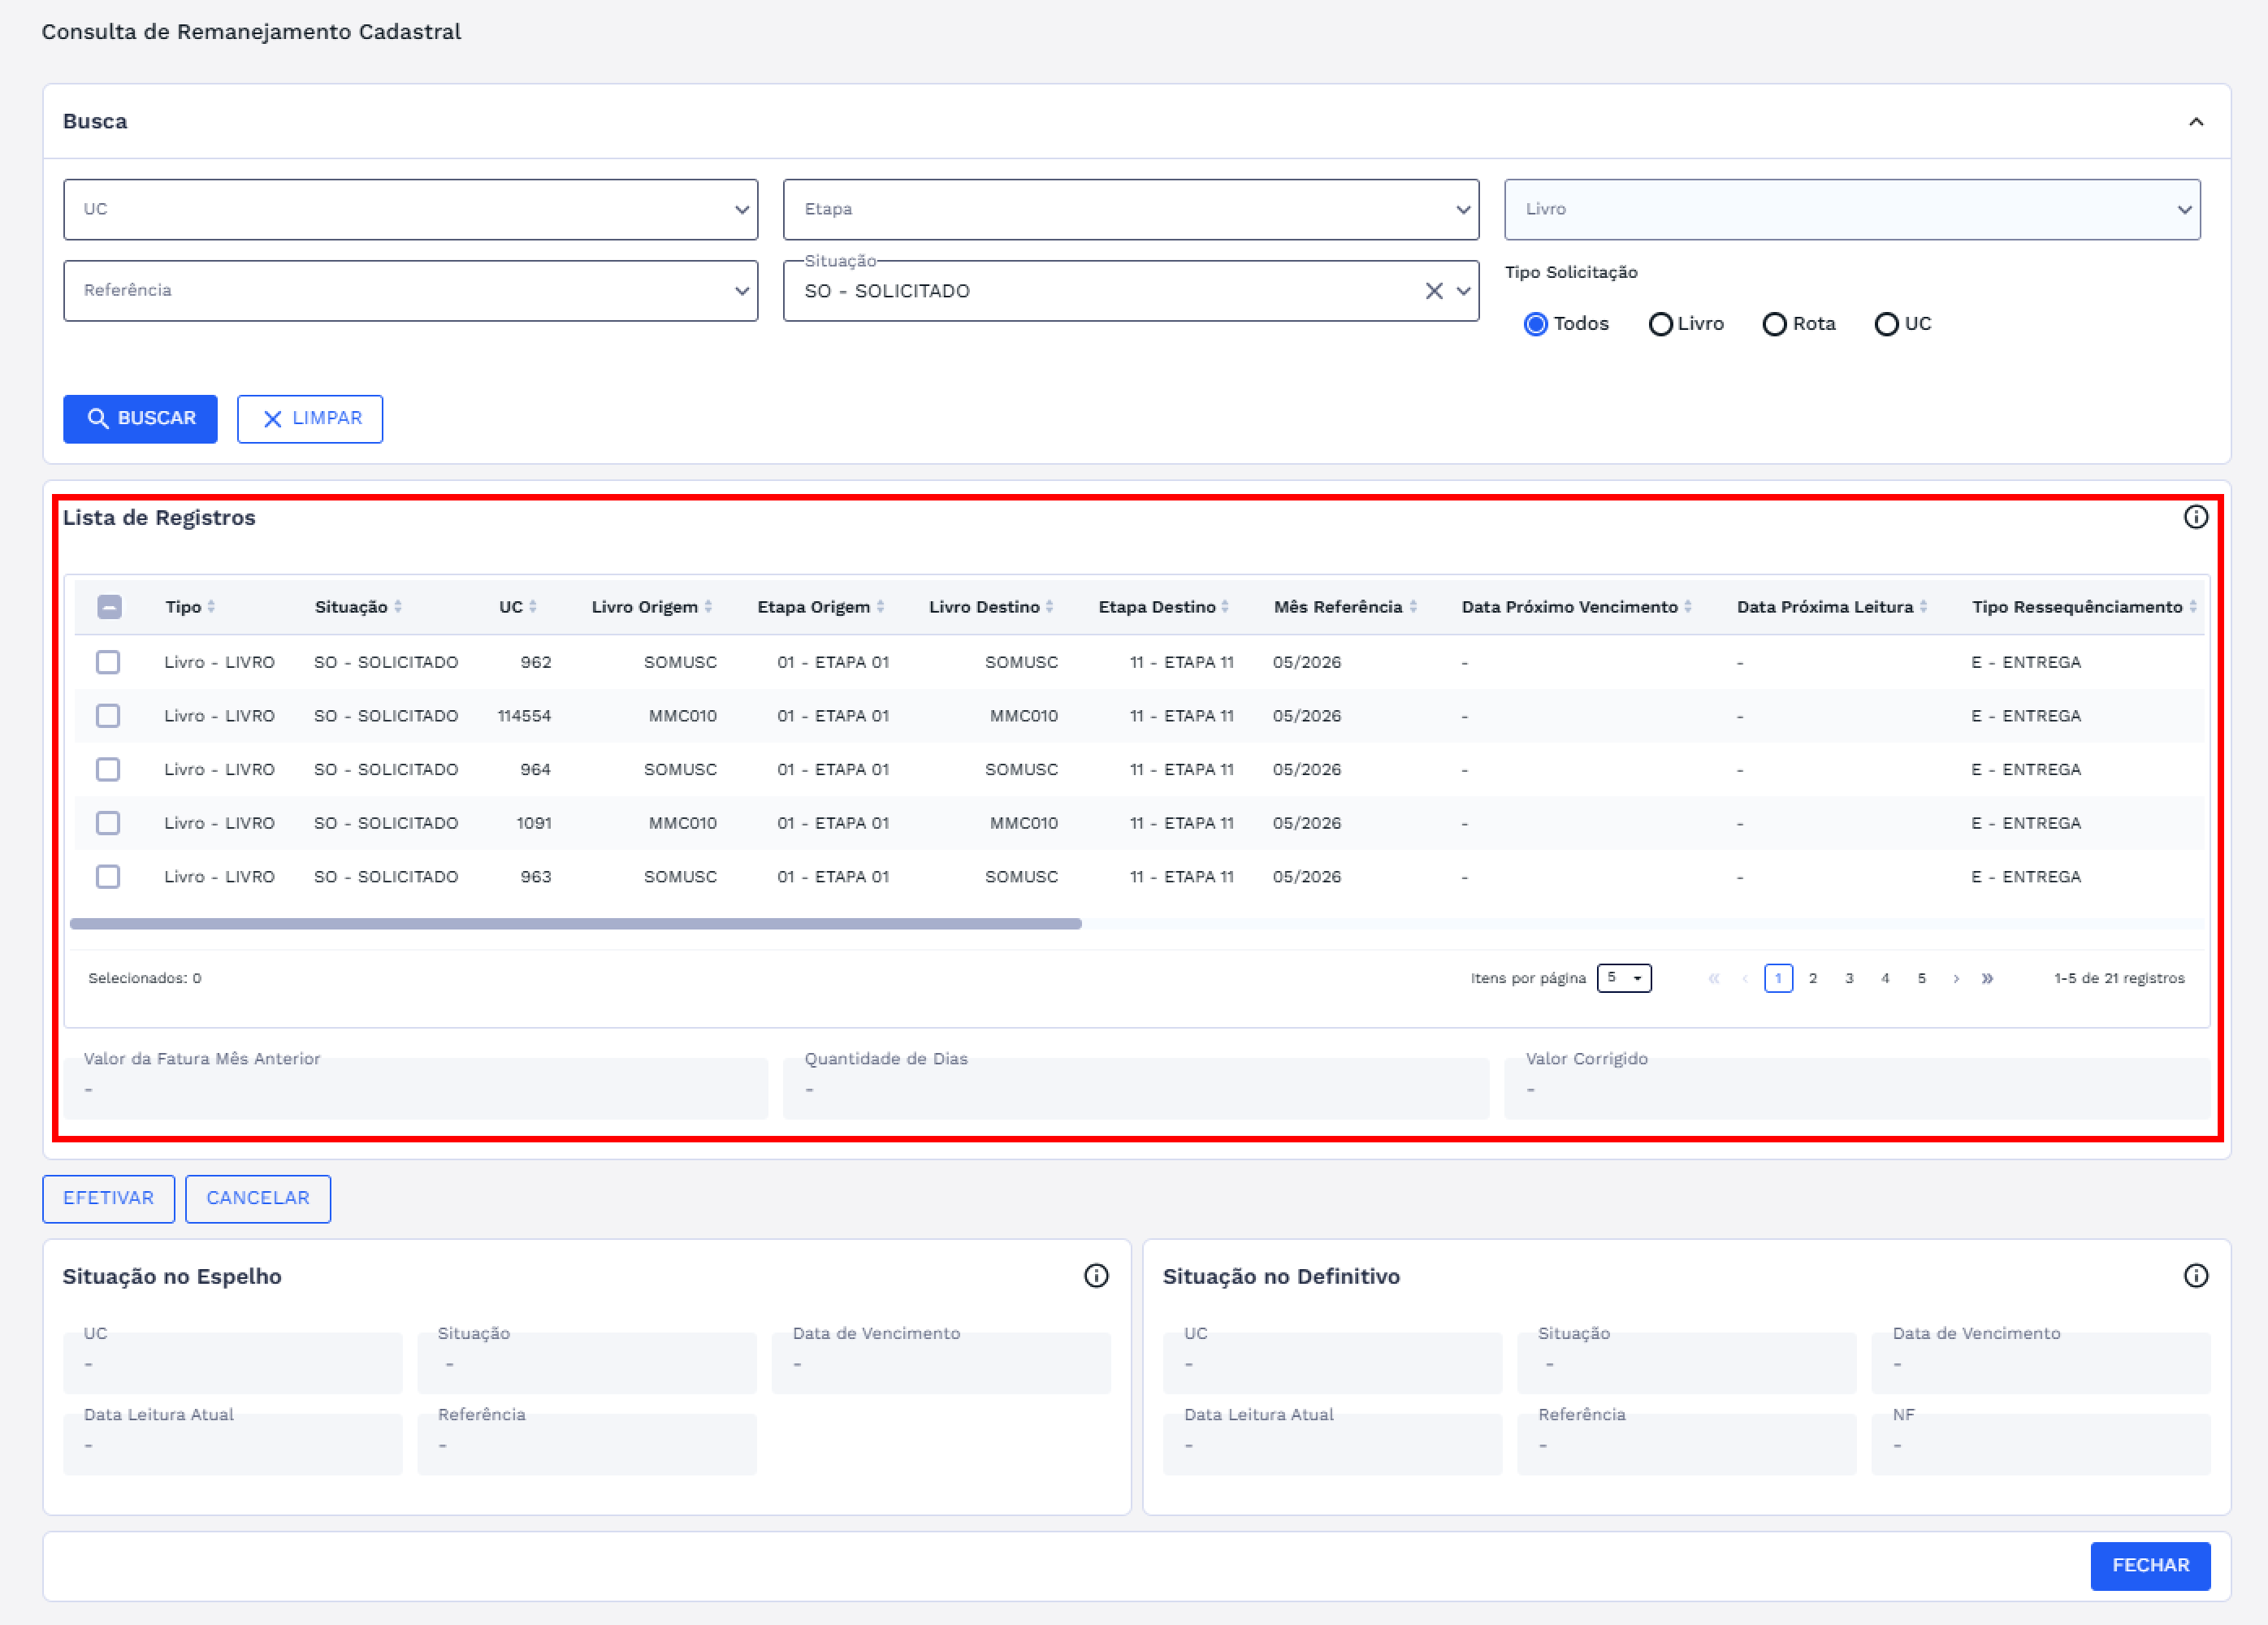Image resolution: width=2268 pixels, height=1625 pixels.
Task: Jump to last page arrow
Action: point(1987,978)
